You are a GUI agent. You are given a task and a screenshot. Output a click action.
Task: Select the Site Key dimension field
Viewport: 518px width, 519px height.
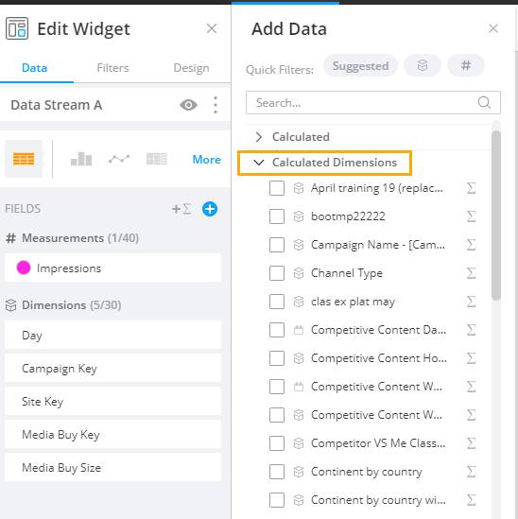[x=112, y=401]
